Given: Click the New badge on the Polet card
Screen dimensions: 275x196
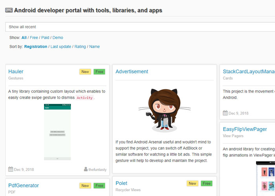Looking at the screenshot, I should 192,183.
